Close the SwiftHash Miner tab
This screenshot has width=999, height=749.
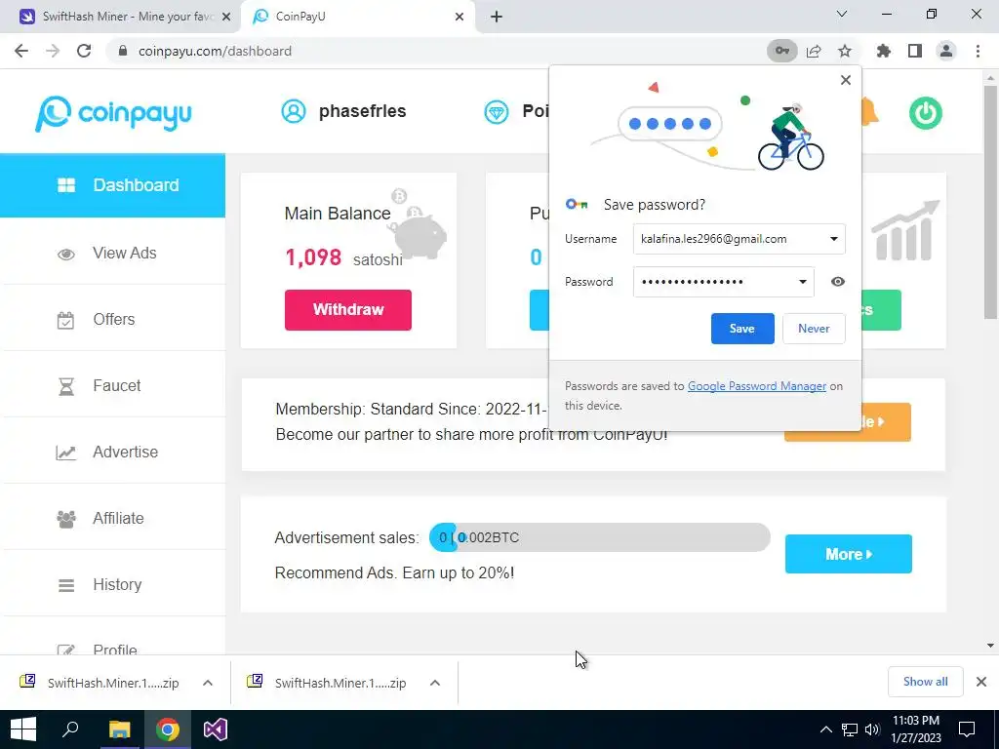[225, 17]
